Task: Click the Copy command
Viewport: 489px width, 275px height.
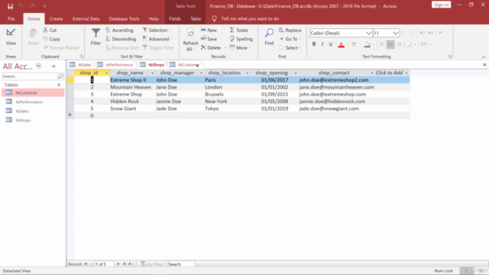Action: [x=52, y=39]
